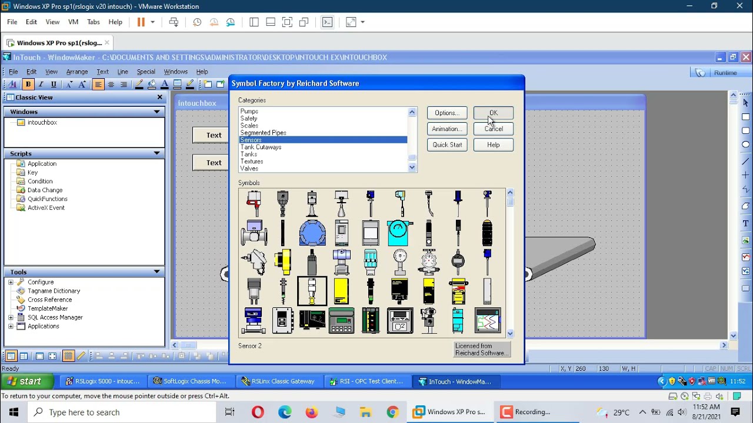Click Cancel in Symbol Factory dialog
The height and width of the screenshot is (423, 753).
pos(493,129)
